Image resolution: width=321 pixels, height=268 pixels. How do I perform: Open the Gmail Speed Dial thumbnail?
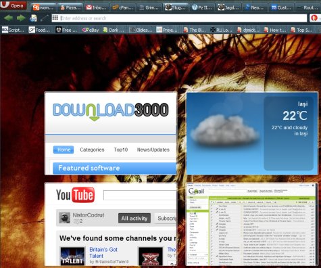coord(251,224)
